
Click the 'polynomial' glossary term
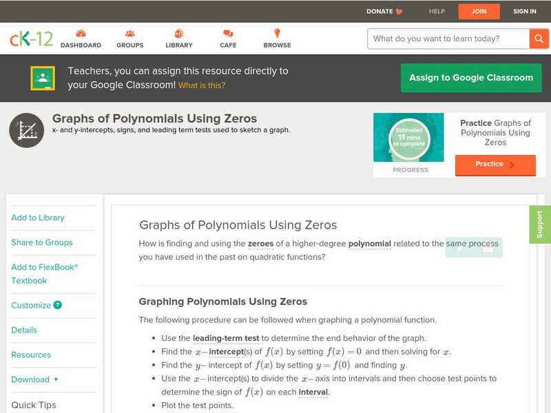(369, 244)
